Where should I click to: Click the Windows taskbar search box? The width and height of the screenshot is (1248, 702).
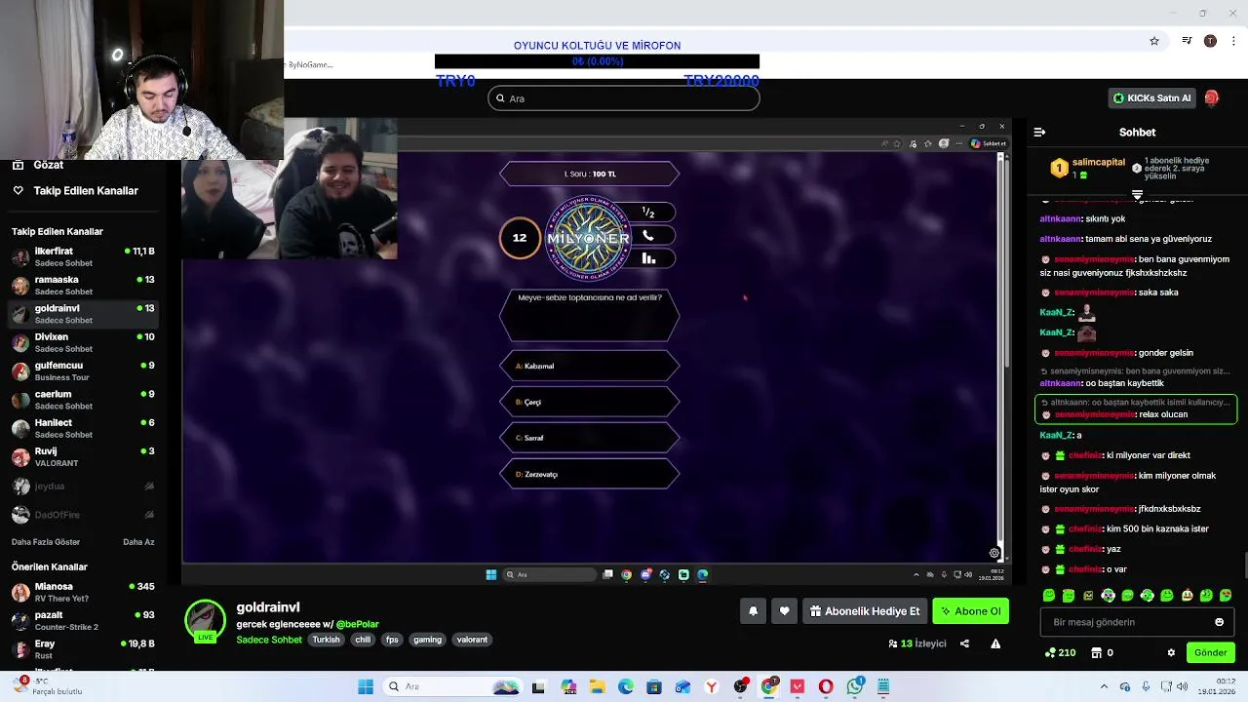click(452, 687)
